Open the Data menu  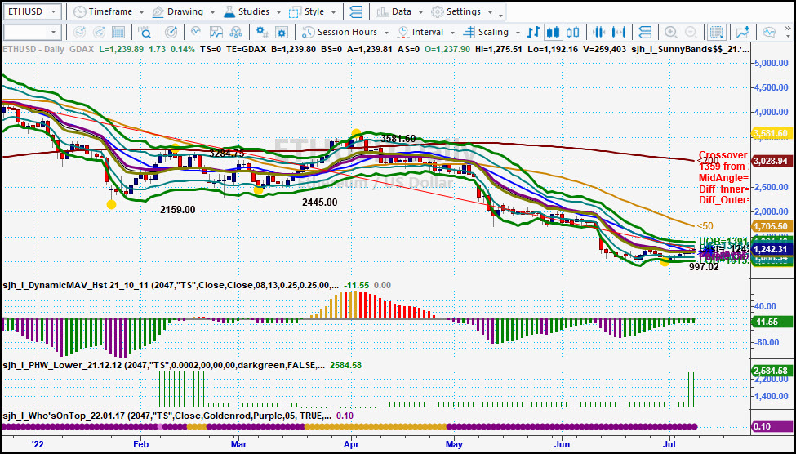pyautogui.click(x=399, y=11)
